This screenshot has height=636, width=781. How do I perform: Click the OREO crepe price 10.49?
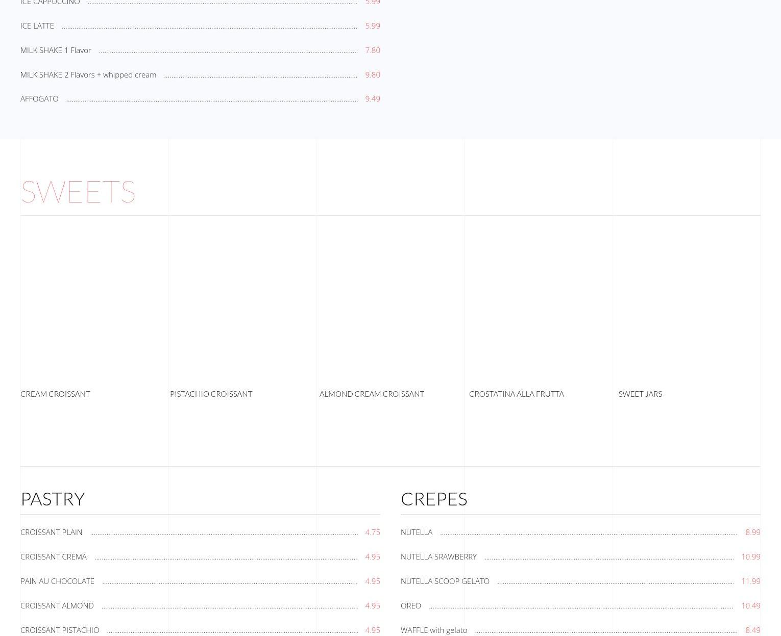coord(750,605)
